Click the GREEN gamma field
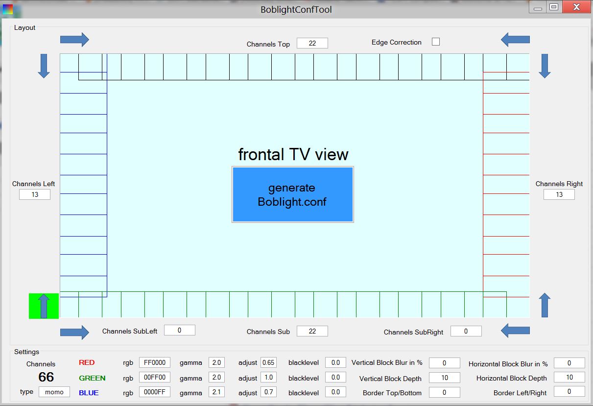593x406 pixels. (x=216, y=377)
